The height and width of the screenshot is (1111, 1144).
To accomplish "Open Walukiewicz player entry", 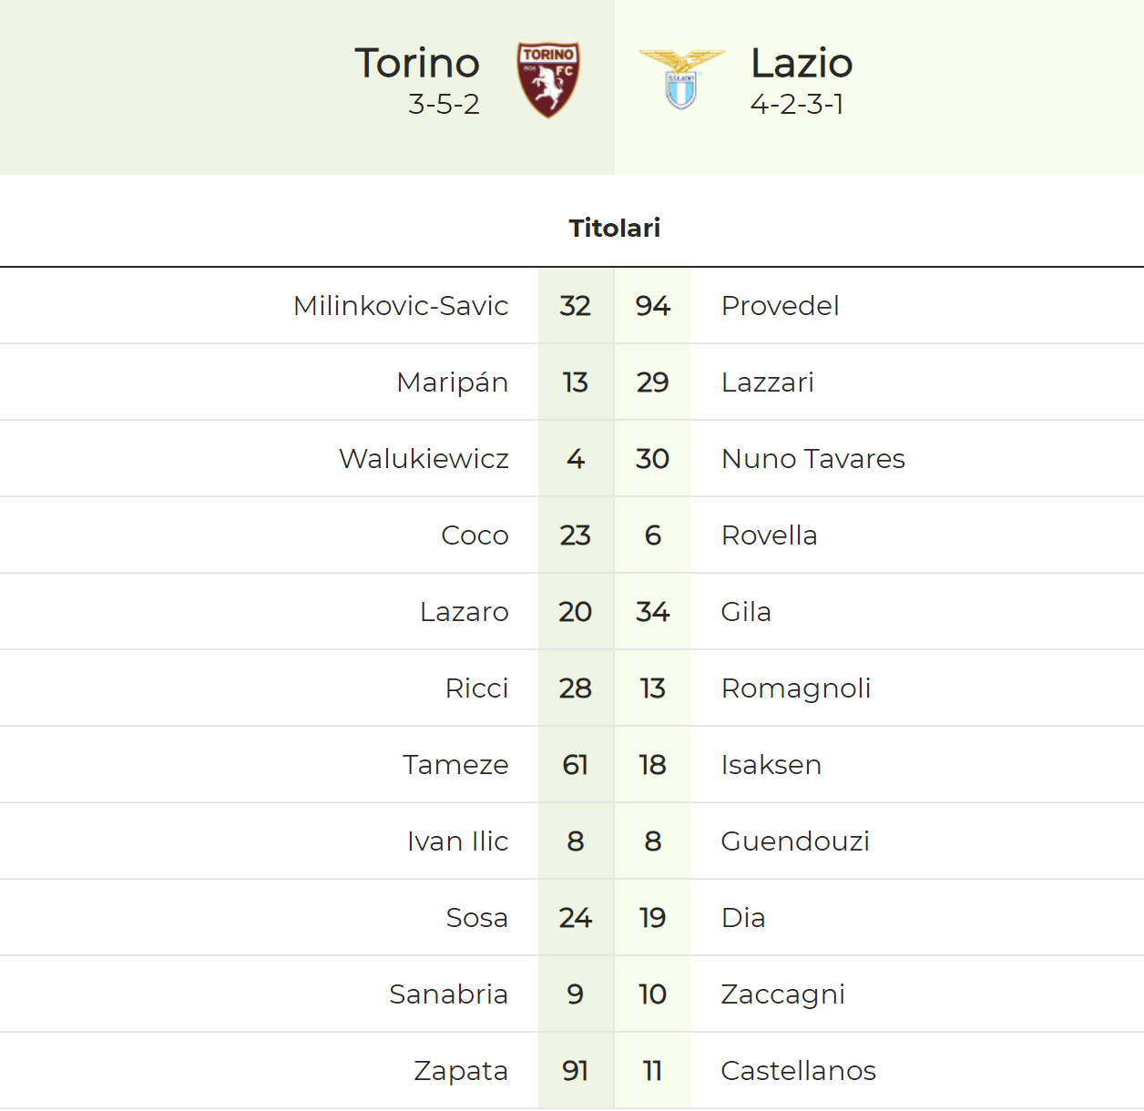I will pyautogui.click(x=424, y=459).
